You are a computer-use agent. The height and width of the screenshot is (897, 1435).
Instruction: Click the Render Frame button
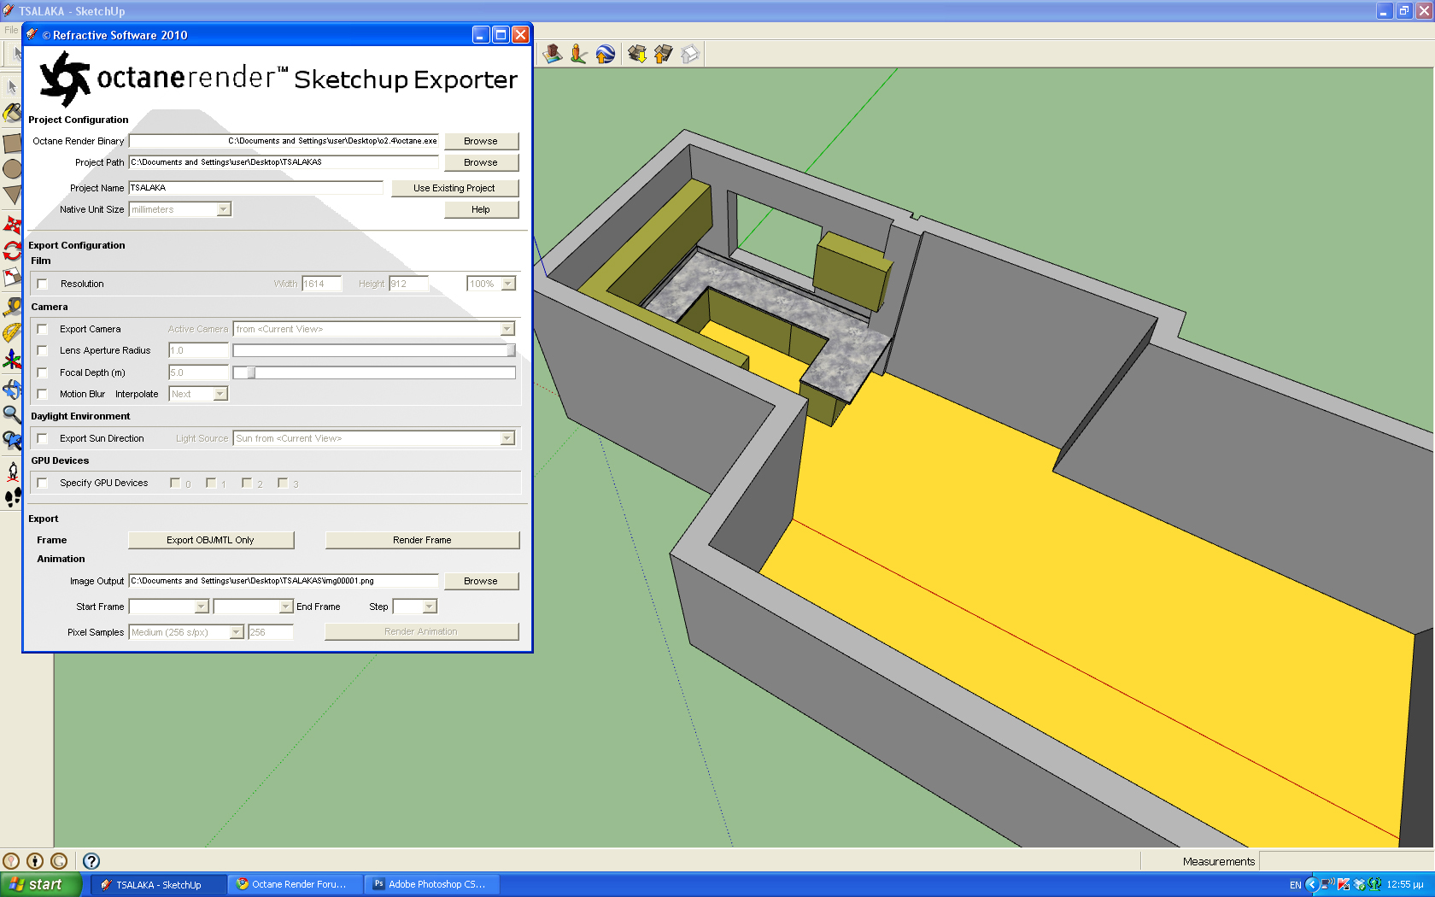(x=422, y=540)
